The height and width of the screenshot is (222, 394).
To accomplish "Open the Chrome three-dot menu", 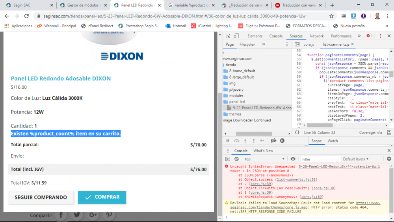I will [x=387, y=16].
